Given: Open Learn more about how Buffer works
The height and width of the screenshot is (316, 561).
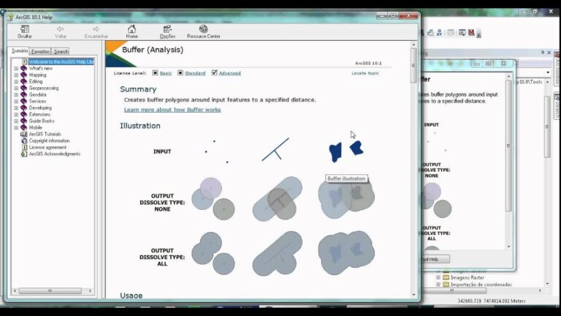Looking at the screenshot, I should point(172,110).
